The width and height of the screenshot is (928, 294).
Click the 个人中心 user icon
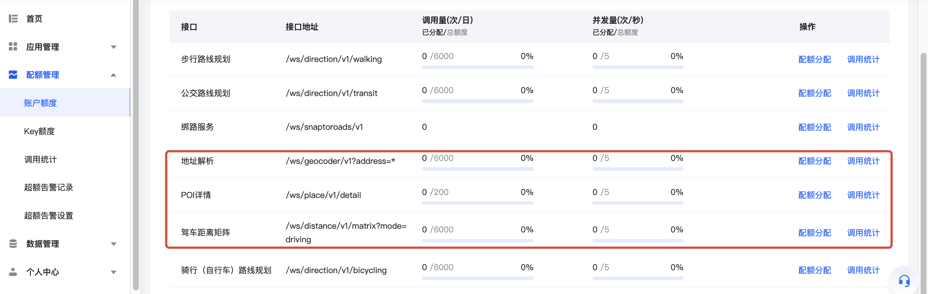[x=13, y=272]
